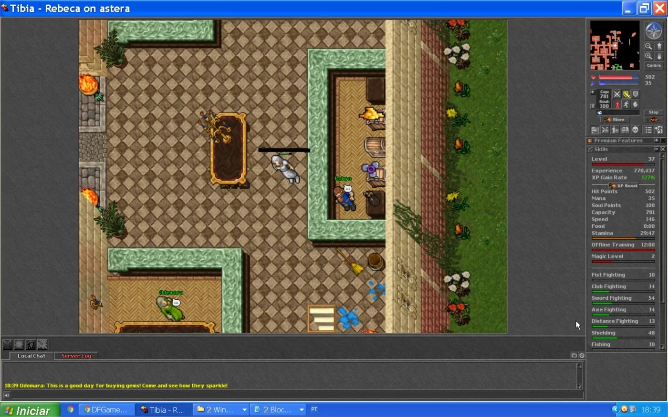This screenshot has width=668, height=417.
Task: Click the Skills panel scroll down arrow
Action: coord(663,347)
